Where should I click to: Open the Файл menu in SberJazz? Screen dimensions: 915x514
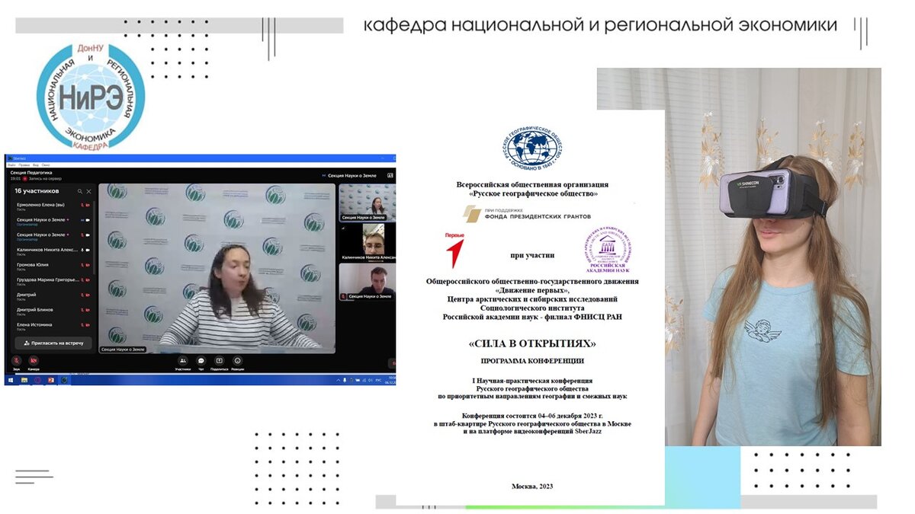pos(11,165)
